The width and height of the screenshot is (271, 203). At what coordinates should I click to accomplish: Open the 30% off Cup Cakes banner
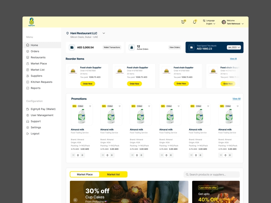[x=129, y=192]
